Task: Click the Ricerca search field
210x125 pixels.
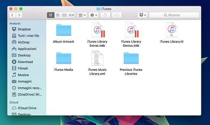Action: [x=174, y=15]
